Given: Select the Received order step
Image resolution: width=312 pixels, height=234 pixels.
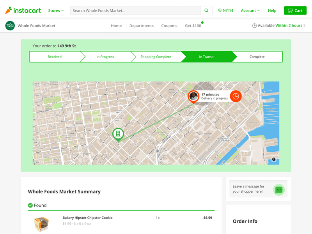Looking at the screenshot, I should 55,57.
